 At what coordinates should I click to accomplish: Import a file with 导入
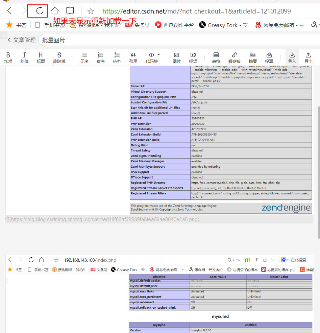[x=292, y=58]
